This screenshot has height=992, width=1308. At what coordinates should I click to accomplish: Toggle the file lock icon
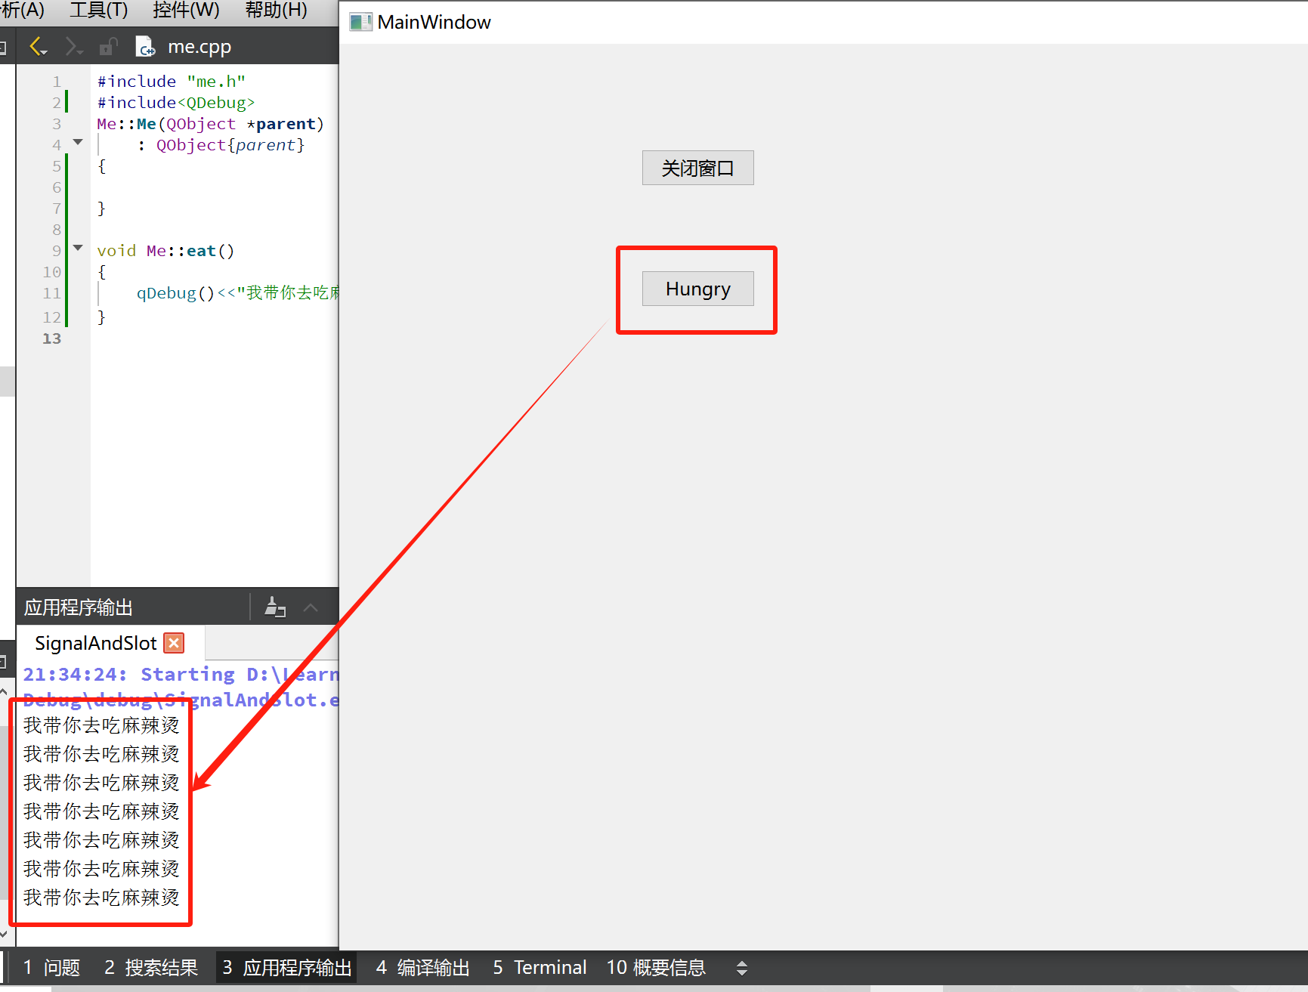pos(108,47)
